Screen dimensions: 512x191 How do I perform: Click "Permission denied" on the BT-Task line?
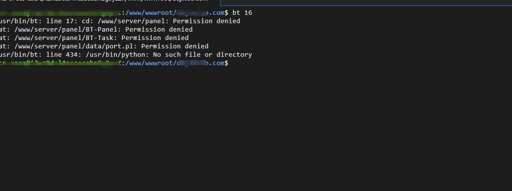[x=155, y=38]
